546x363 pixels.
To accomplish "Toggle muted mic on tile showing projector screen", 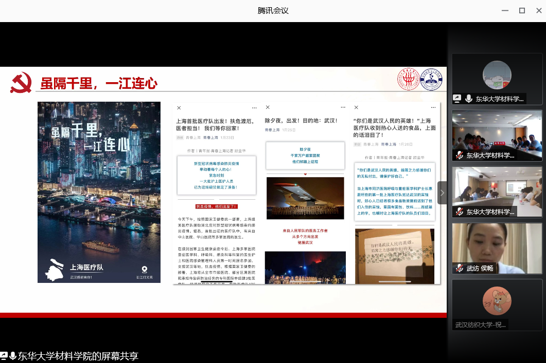I will (459, 212).
